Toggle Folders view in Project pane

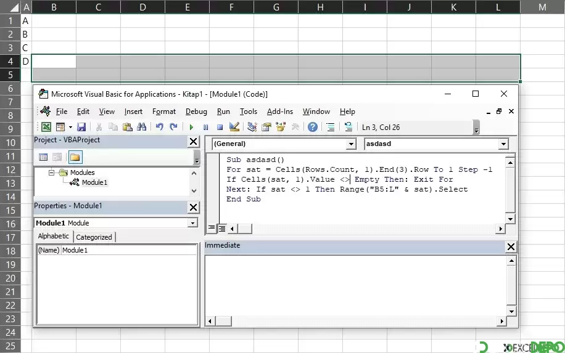75,157
